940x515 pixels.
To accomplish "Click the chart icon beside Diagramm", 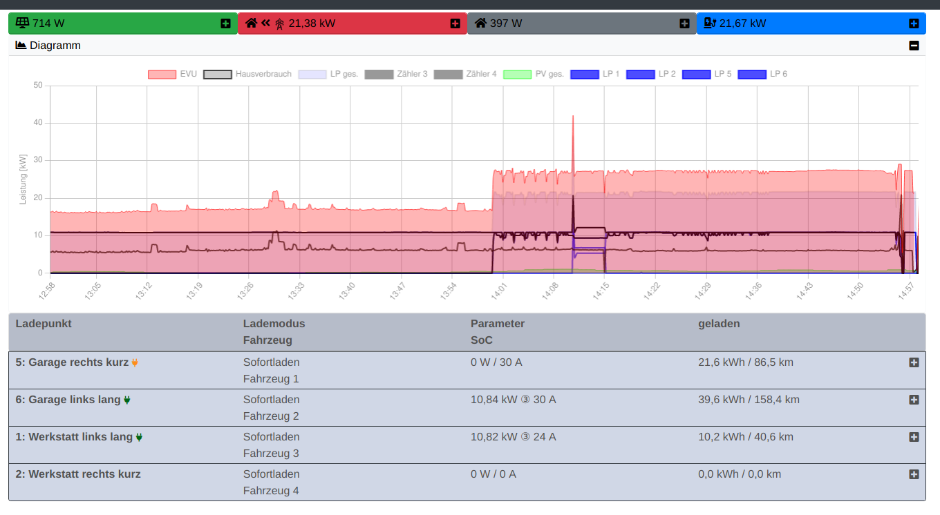I will coord(21,46).
